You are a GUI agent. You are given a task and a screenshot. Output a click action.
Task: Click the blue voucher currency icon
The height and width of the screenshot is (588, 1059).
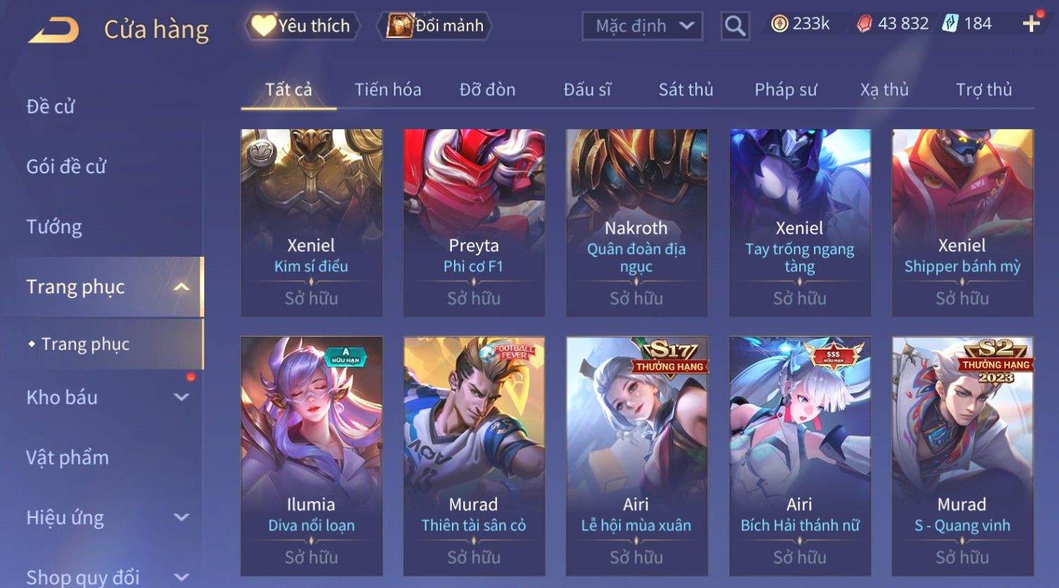coord(950,24)
